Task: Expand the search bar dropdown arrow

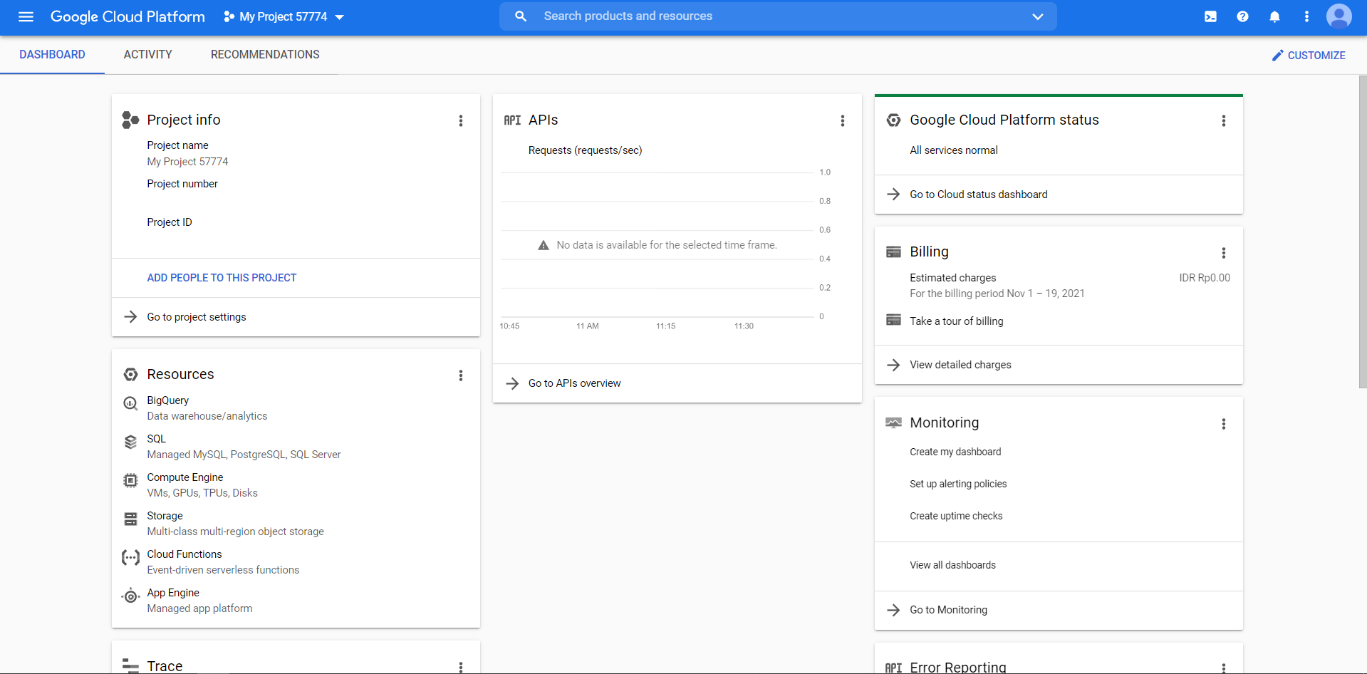Action: [1038, 16]
